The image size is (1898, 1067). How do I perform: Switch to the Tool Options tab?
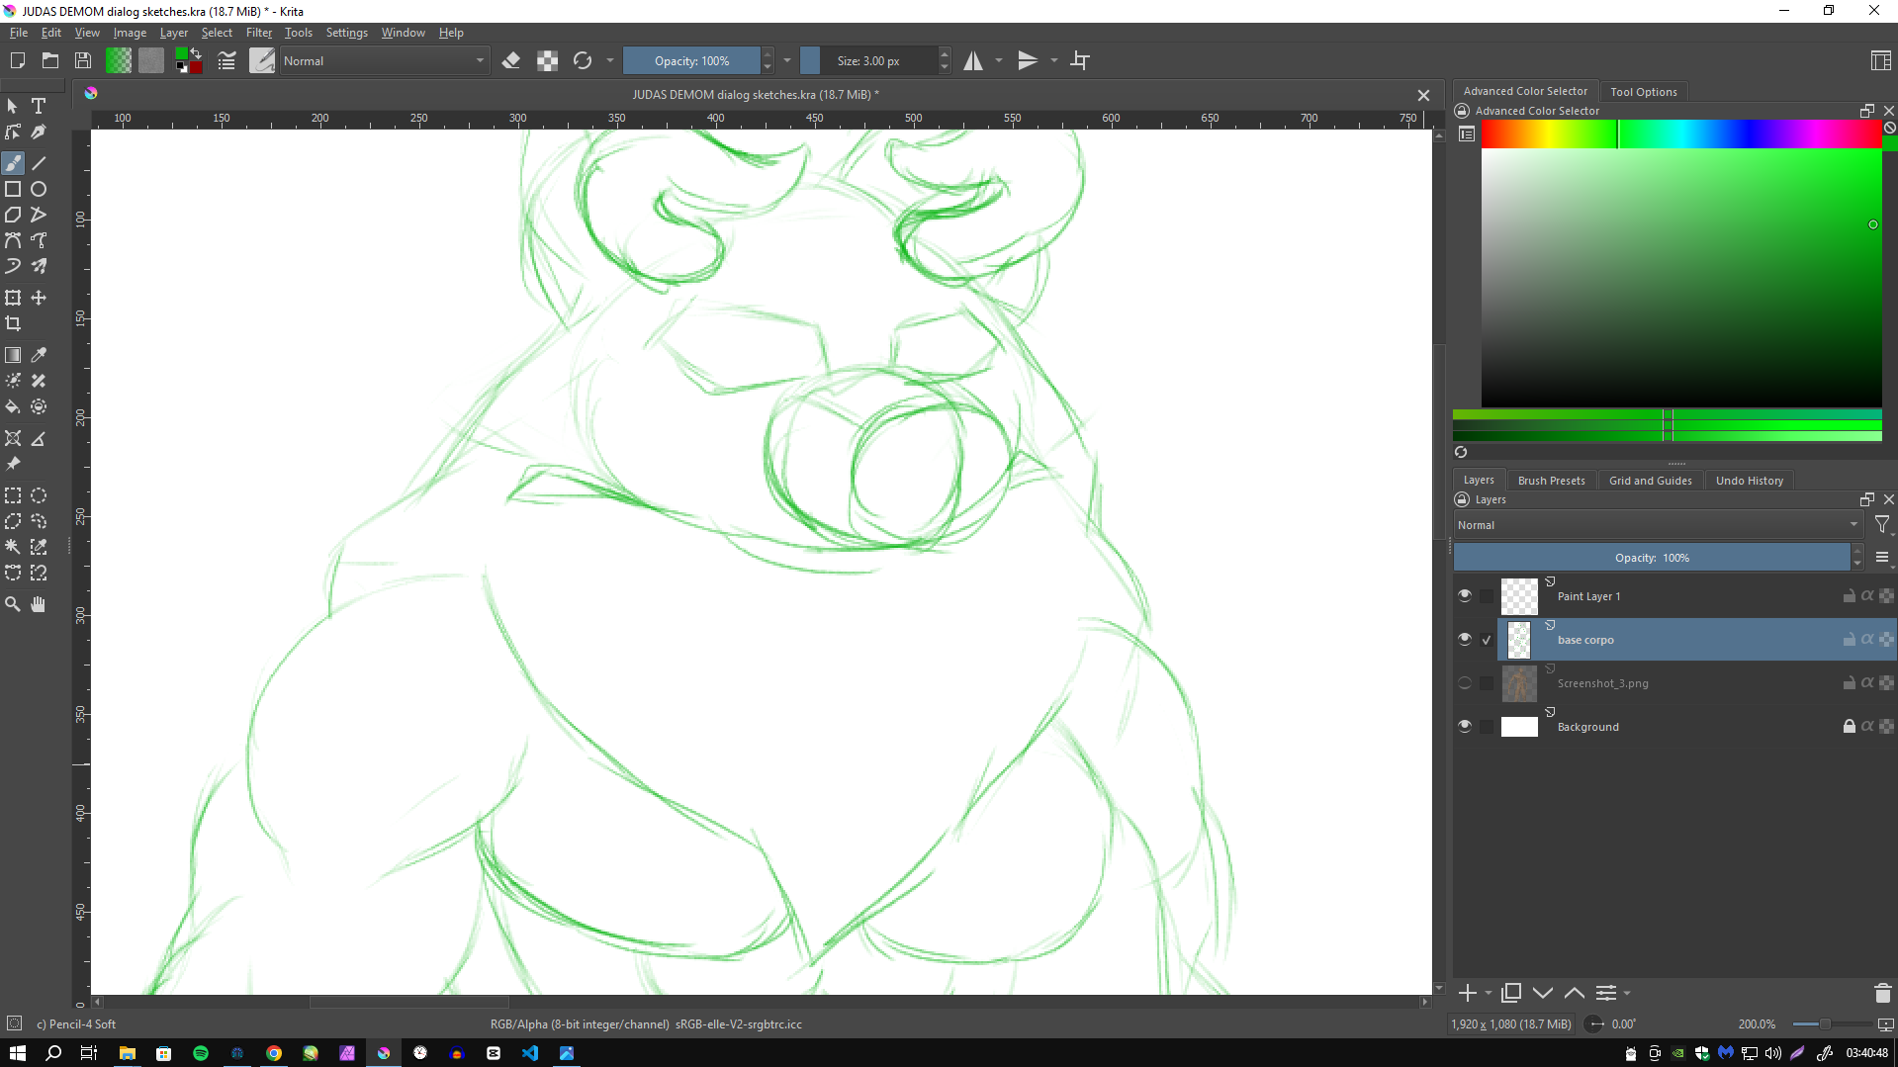point(1643,92)
